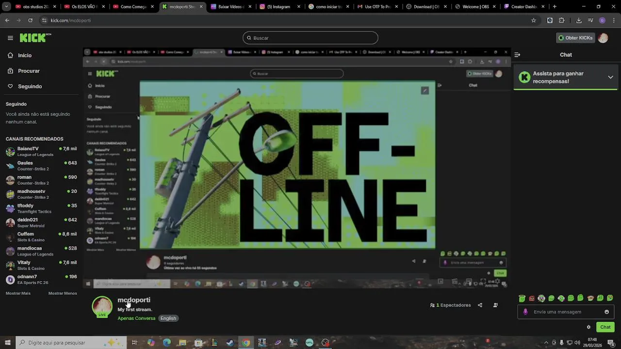The width and height of the screenshot is (621, 349).
Task: Open the tab search dropdown arrow
Action: point(6,7)
